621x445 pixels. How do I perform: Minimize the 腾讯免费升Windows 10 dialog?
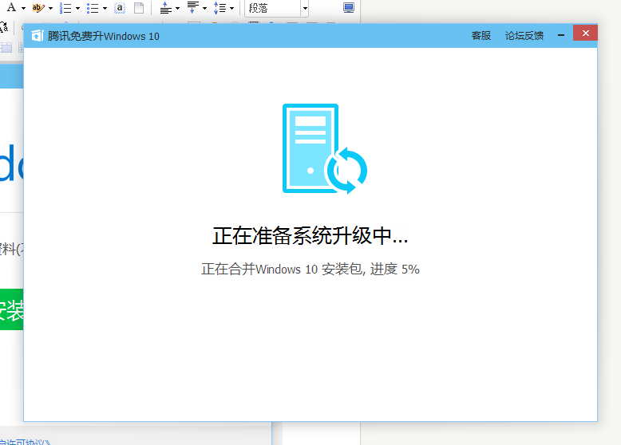point(561,35)
